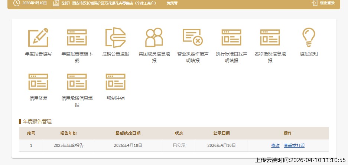Open the 强制注销 icon

(x=116, y=82)
